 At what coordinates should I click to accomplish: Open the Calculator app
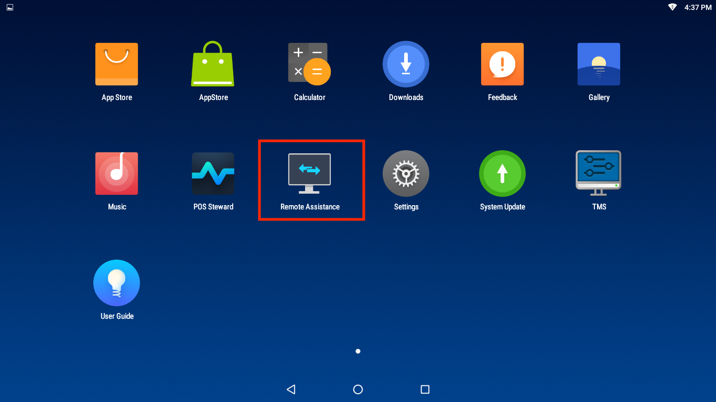click(x=309, y=64)
